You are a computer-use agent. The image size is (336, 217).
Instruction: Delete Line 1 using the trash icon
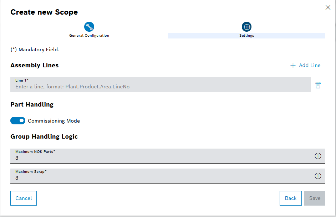318,85
